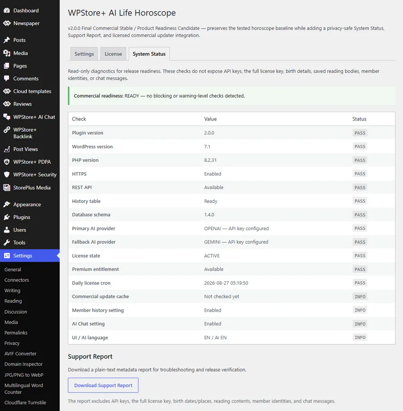The image size is (403, 411).
Task: Click the StorePlus Media icon
Action: (7, 188)
